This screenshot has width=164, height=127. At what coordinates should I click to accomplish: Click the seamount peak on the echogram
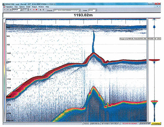tap(93, 53)
